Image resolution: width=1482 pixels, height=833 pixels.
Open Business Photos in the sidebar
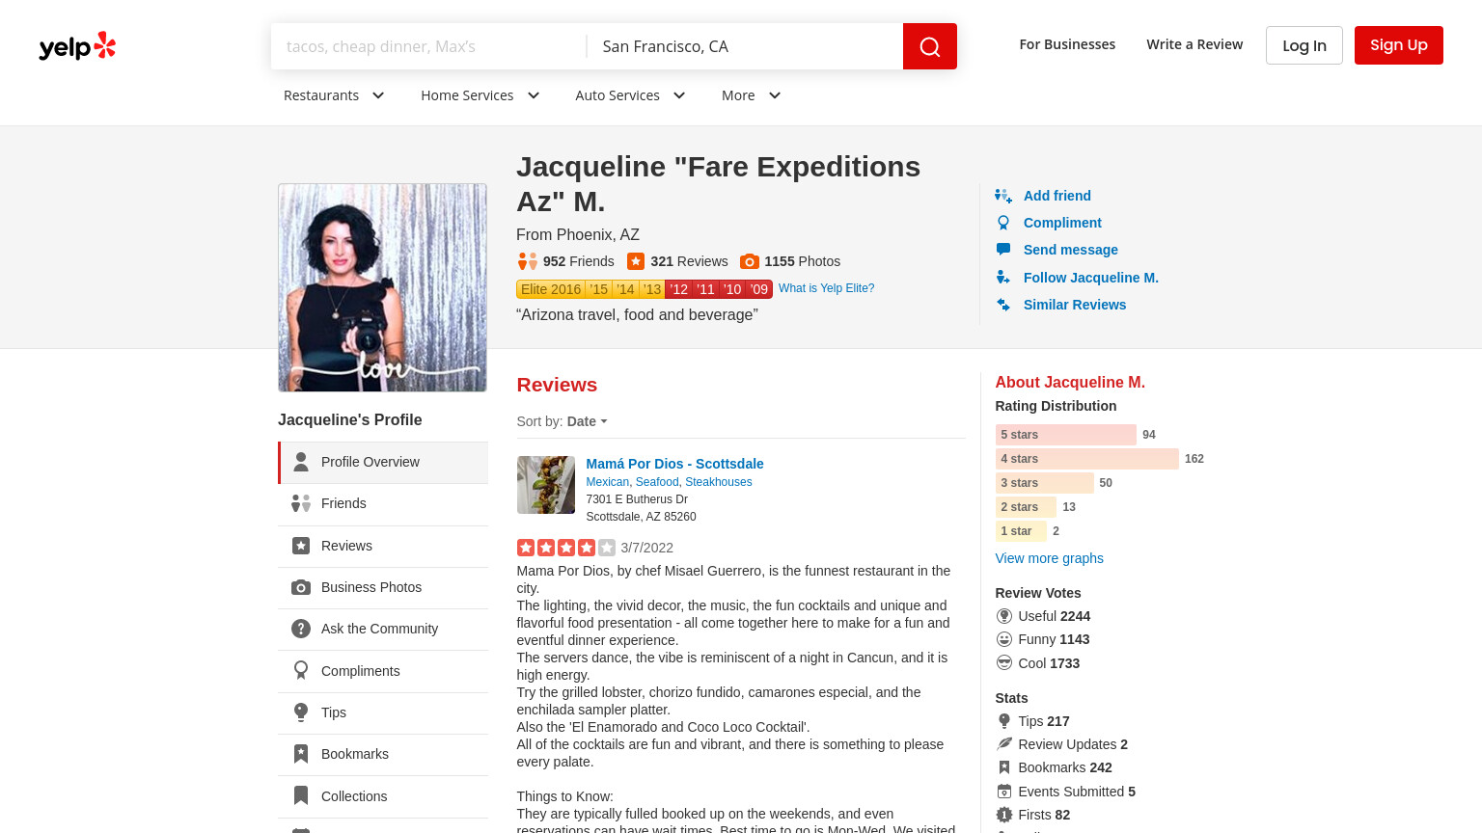pos(383,587)
